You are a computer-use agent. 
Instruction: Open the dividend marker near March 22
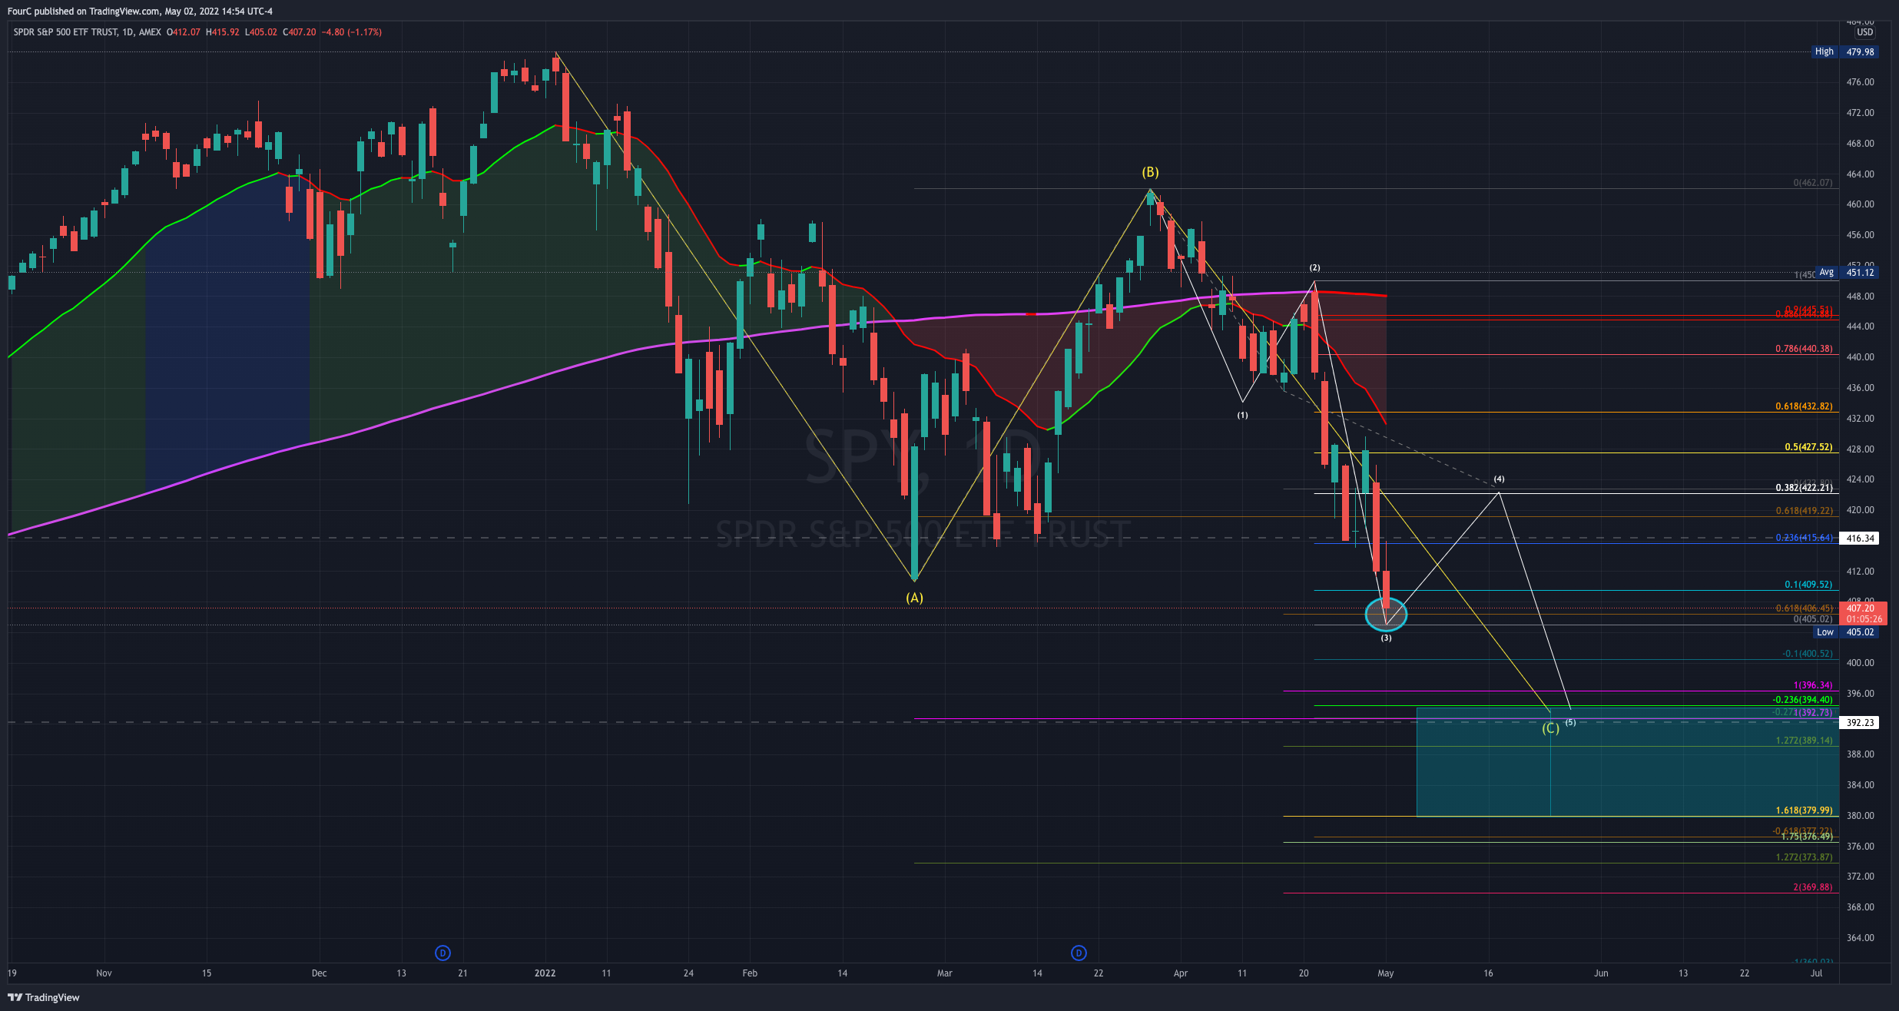click(1079, 953)
